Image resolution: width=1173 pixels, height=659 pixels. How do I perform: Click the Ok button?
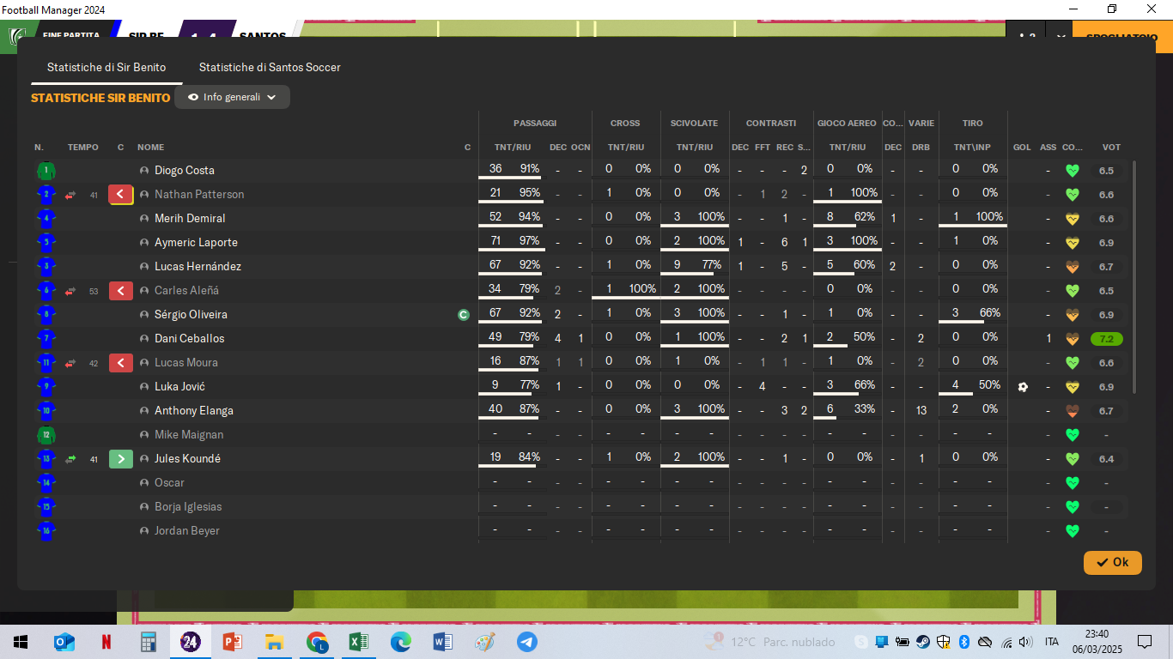tap(1112, 562)
